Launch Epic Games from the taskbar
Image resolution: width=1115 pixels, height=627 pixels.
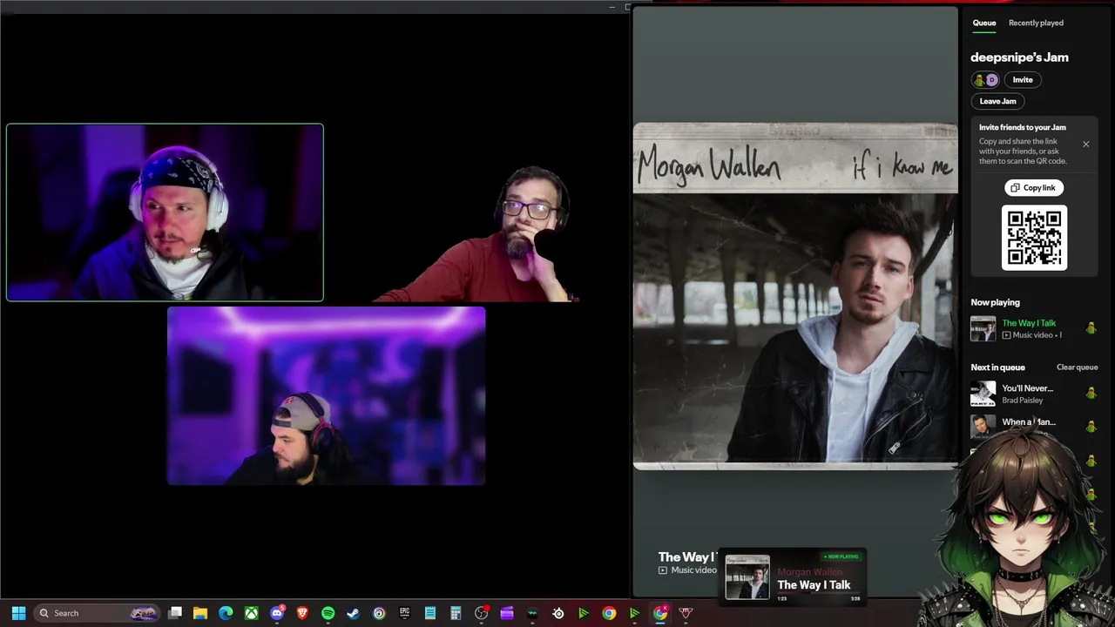(x=404, y=613)
